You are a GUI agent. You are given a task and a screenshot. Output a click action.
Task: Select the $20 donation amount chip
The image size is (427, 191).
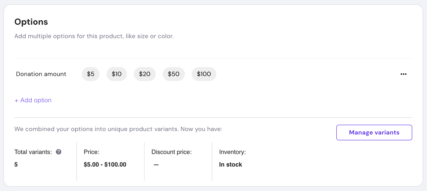pyautogui.click(x=145, y=74)
